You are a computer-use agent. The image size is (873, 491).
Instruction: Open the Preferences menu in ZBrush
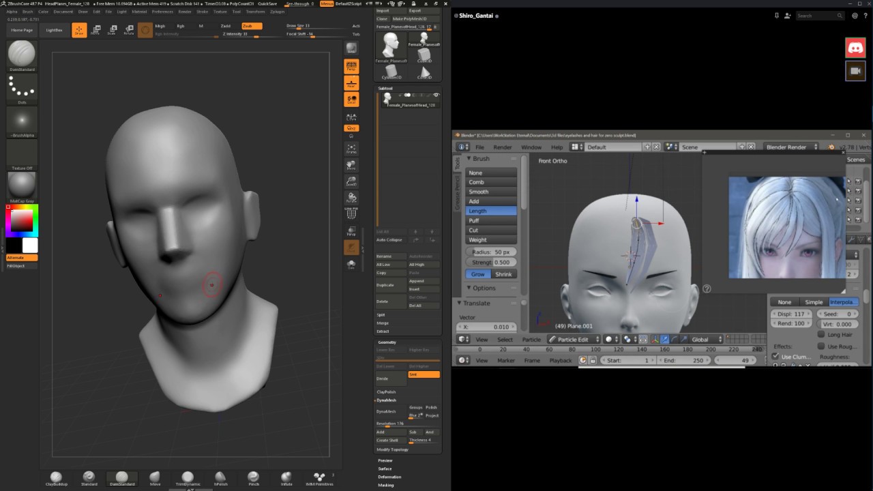coord(162,12)
